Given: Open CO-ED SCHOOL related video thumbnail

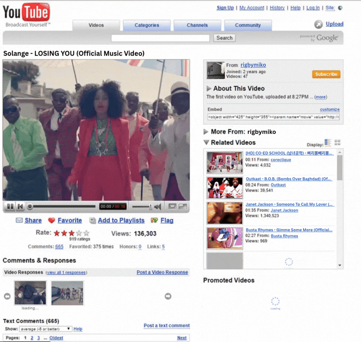Looking at the screenshot, I should point(225,162).
